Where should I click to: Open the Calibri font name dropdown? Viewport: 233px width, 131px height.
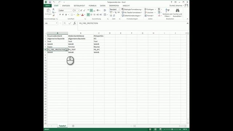(x=72, y=11)
